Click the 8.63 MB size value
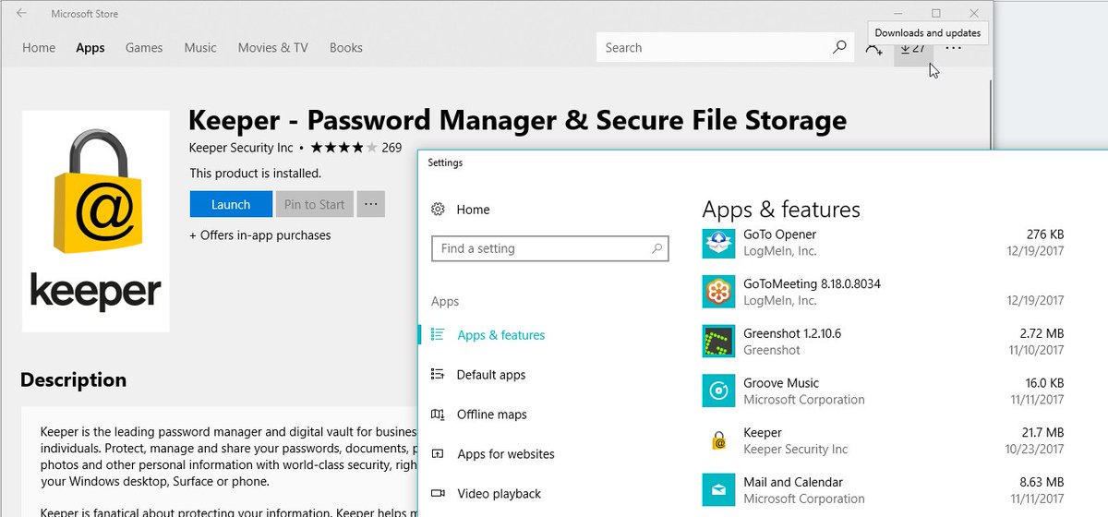This screenshot has width=1108, height=517. click(1042, 482)
